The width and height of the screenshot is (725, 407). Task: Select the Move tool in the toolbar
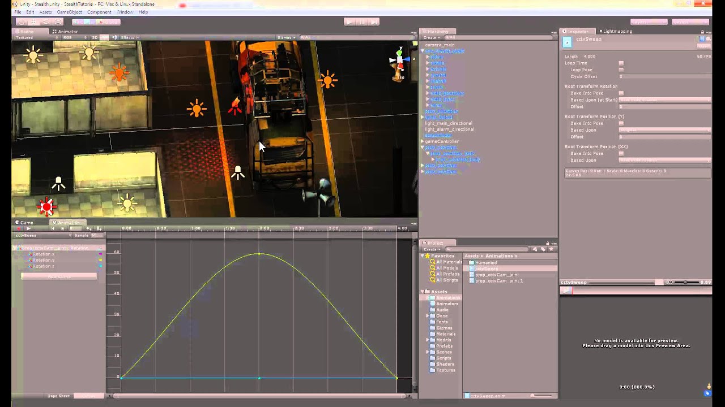(x=34, y=22)
